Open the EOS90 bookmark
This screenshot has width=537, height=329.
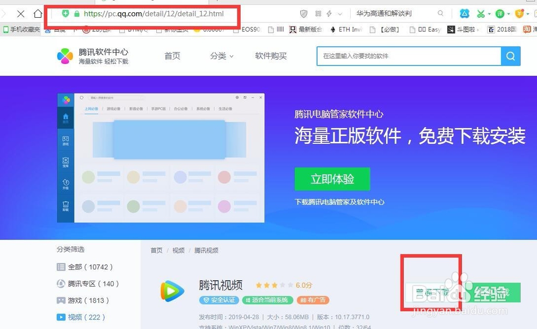pos(247,30)
